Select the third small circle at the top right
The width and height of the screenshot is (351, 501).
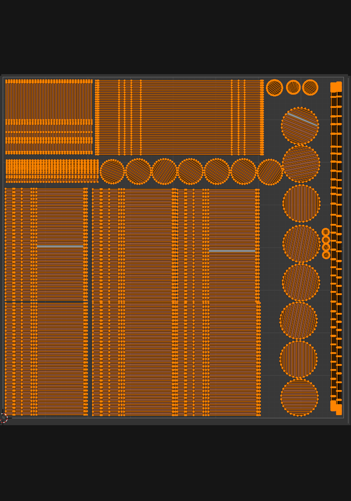[x=310, y=87]
